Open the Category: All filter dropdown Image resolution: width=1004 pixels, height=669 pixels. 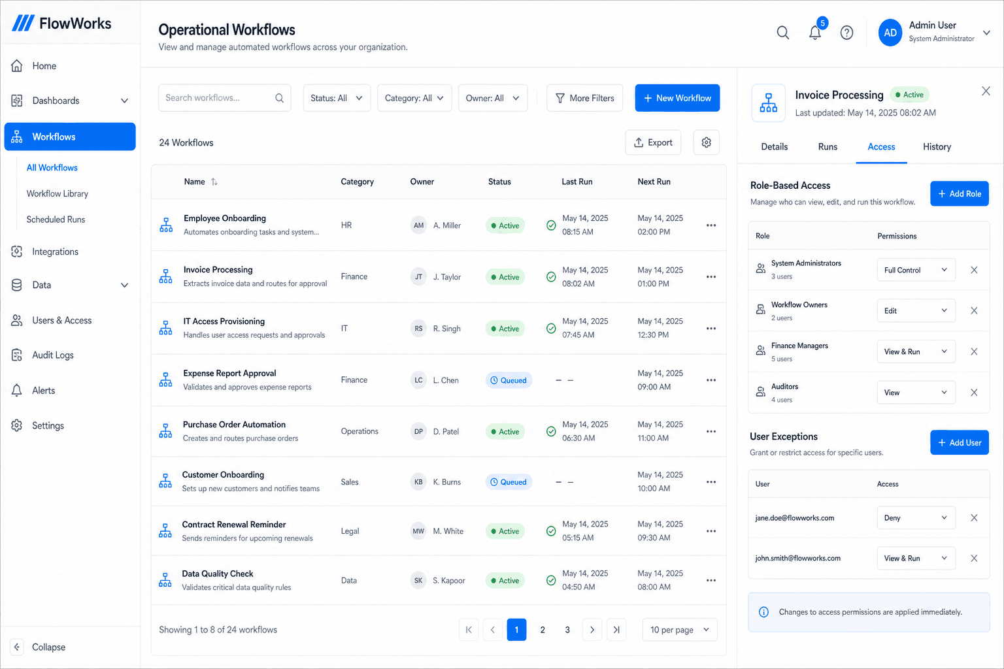414,98
